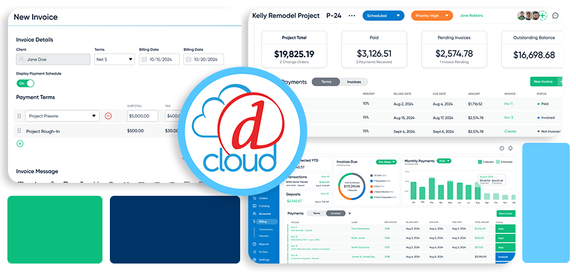Toggle the Scheduled series in the chart legend
Viewport: 576px width, 274px height.
[x=505, y=162]
